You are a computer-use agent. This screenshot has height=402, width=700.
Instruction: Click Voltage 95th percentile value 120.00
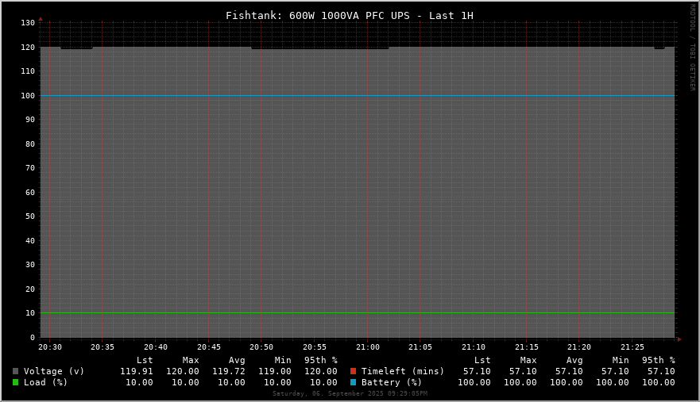click(321, 371)
